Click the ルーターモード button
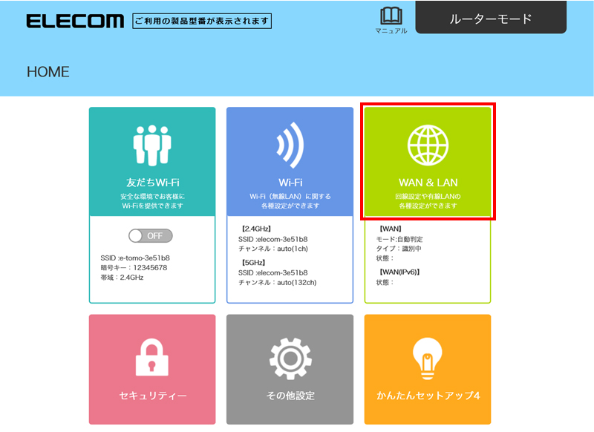The height and width of the screenshot is (432, 594). coord(491,18)
